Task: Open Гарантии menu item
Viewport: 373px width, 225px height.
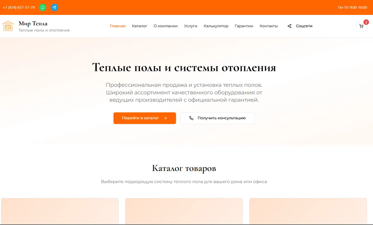Action: 244,26
